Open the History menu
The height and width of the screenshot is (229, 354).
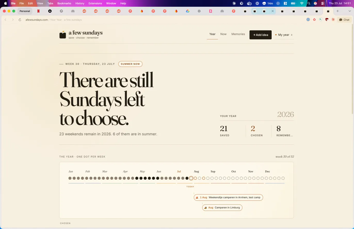80,3
